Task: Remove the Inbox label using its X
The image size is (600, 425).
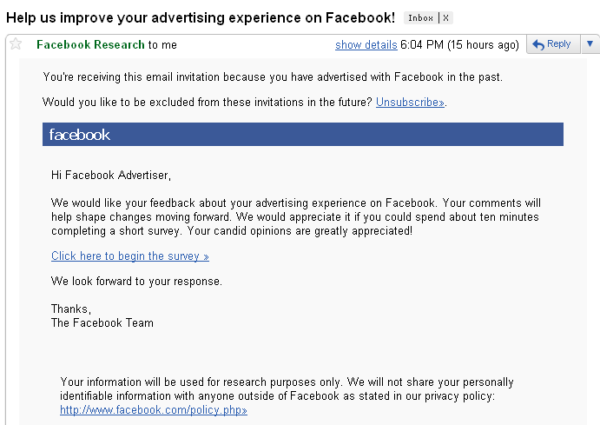Action: coord(445,18)
